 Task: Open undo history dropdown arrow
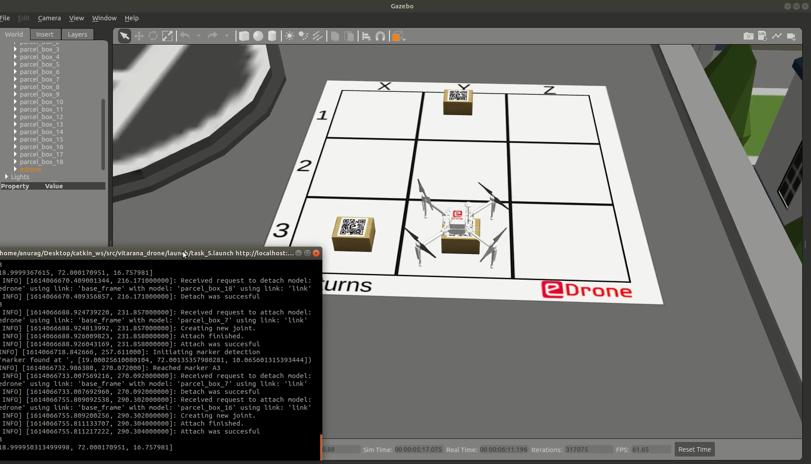(198, 36)
